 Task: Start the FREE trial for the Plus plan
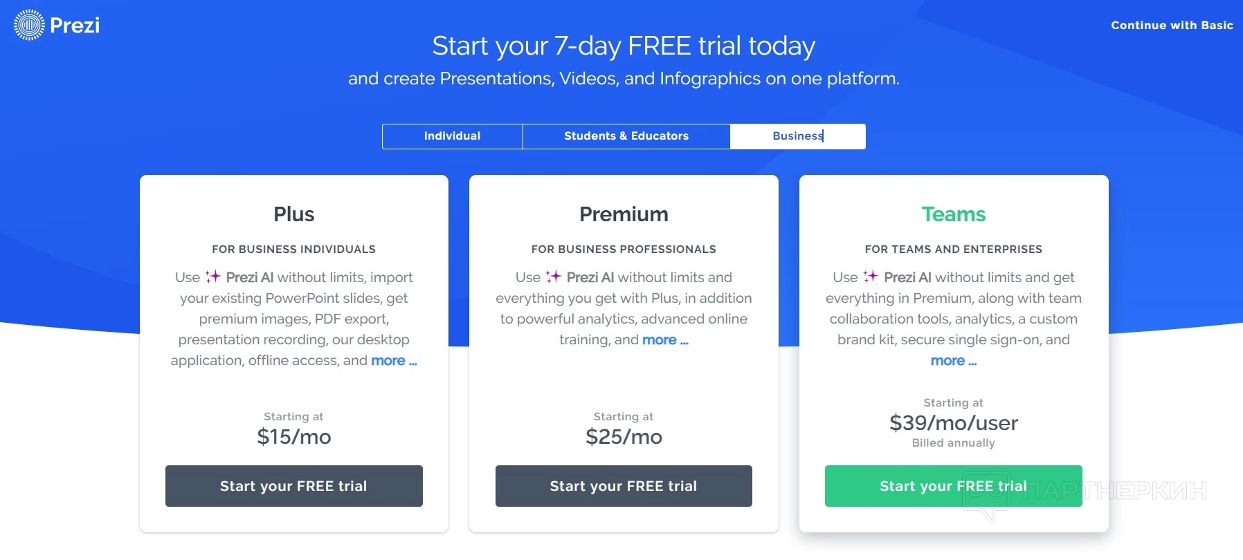(x=293, y=486)
